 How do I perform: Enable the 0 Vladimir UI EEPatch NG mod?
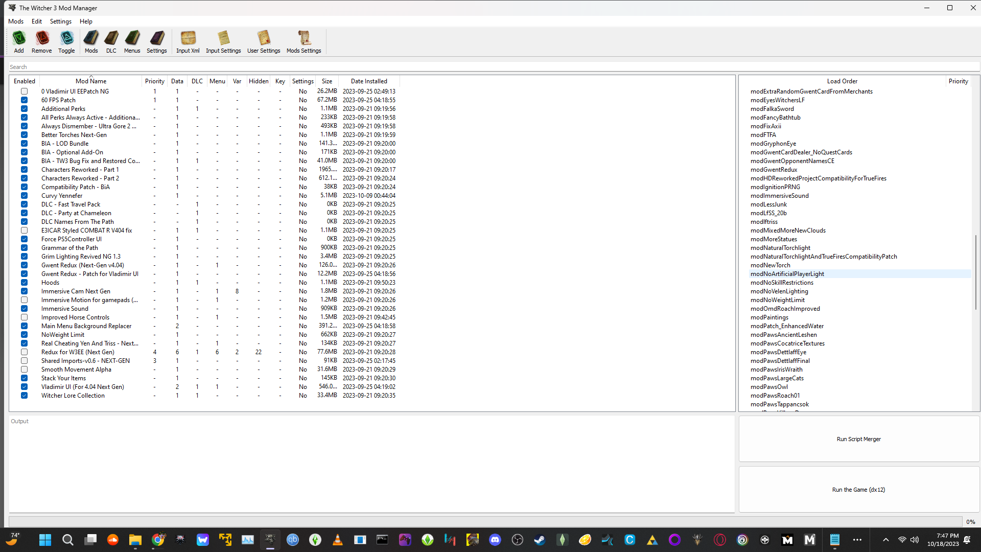[x=24, y=91]
